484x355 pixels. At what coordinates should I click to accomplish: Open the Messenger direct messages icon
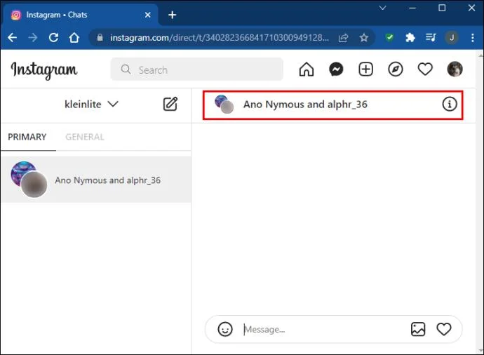336,69
